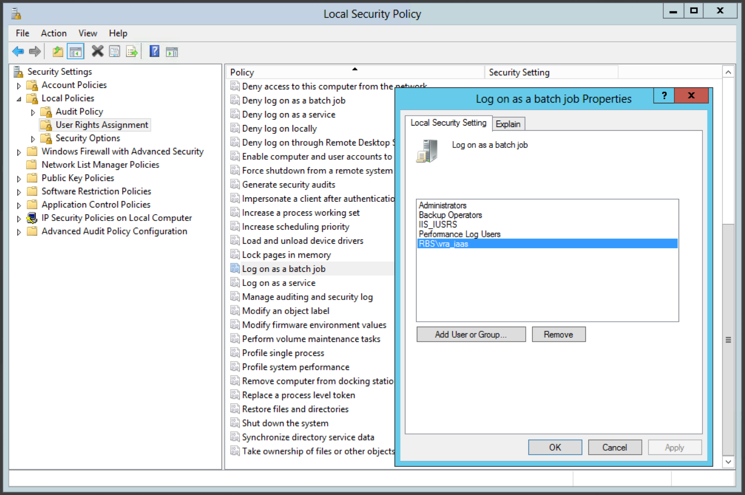
Task: Collapse the Local Policies tree node
Action: 19,99
